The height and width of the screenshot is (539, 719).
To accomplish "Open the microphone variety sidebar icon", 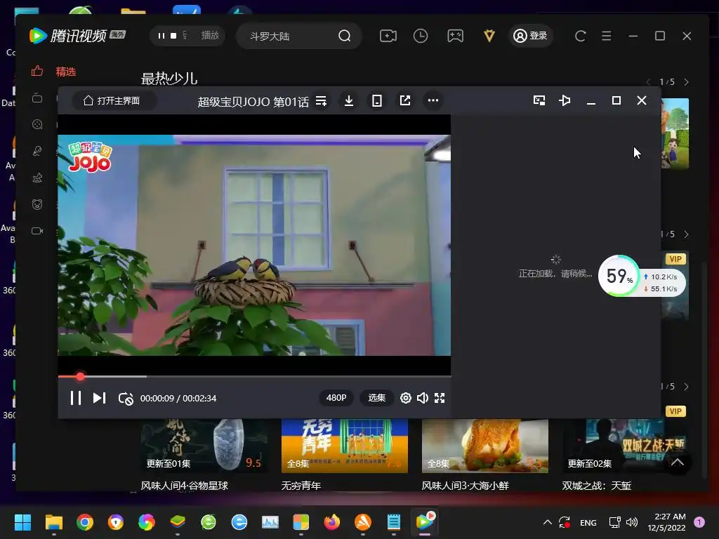I will (x=37, y=151).
